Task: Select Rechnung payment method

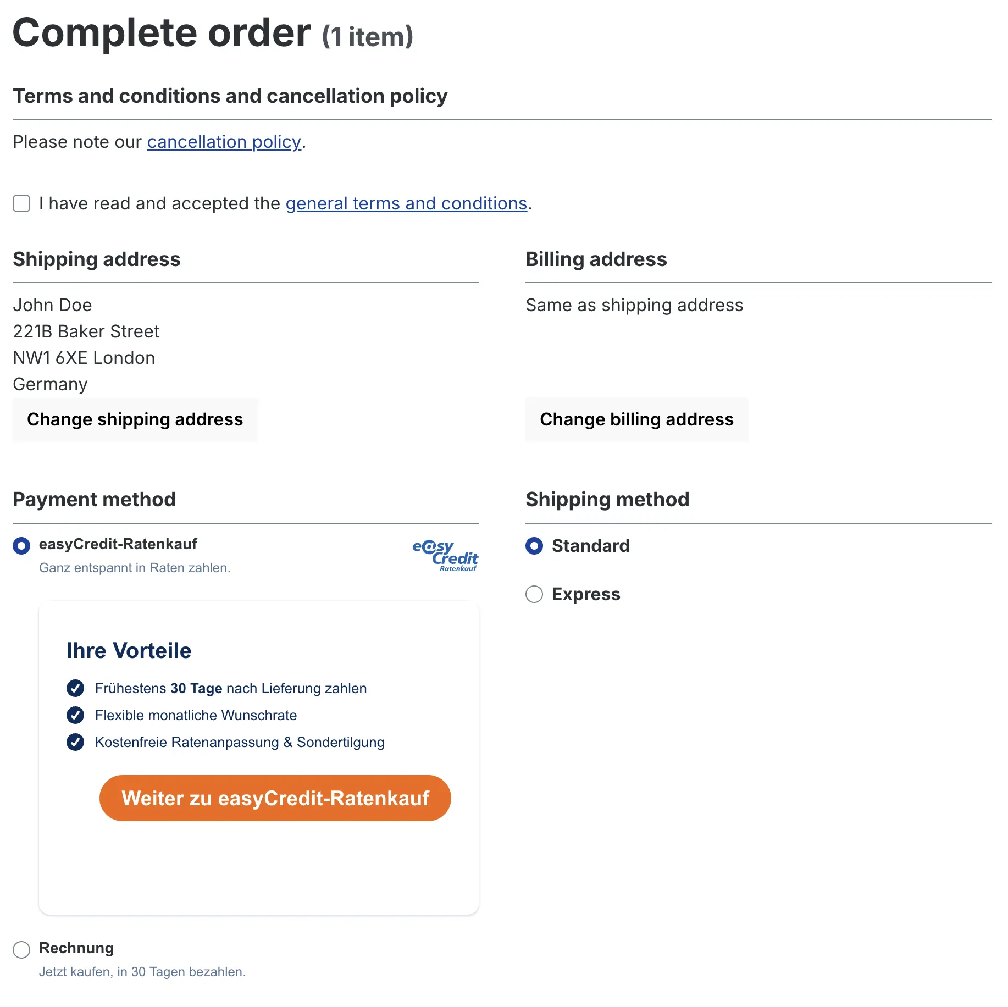Action: [21, 949]
